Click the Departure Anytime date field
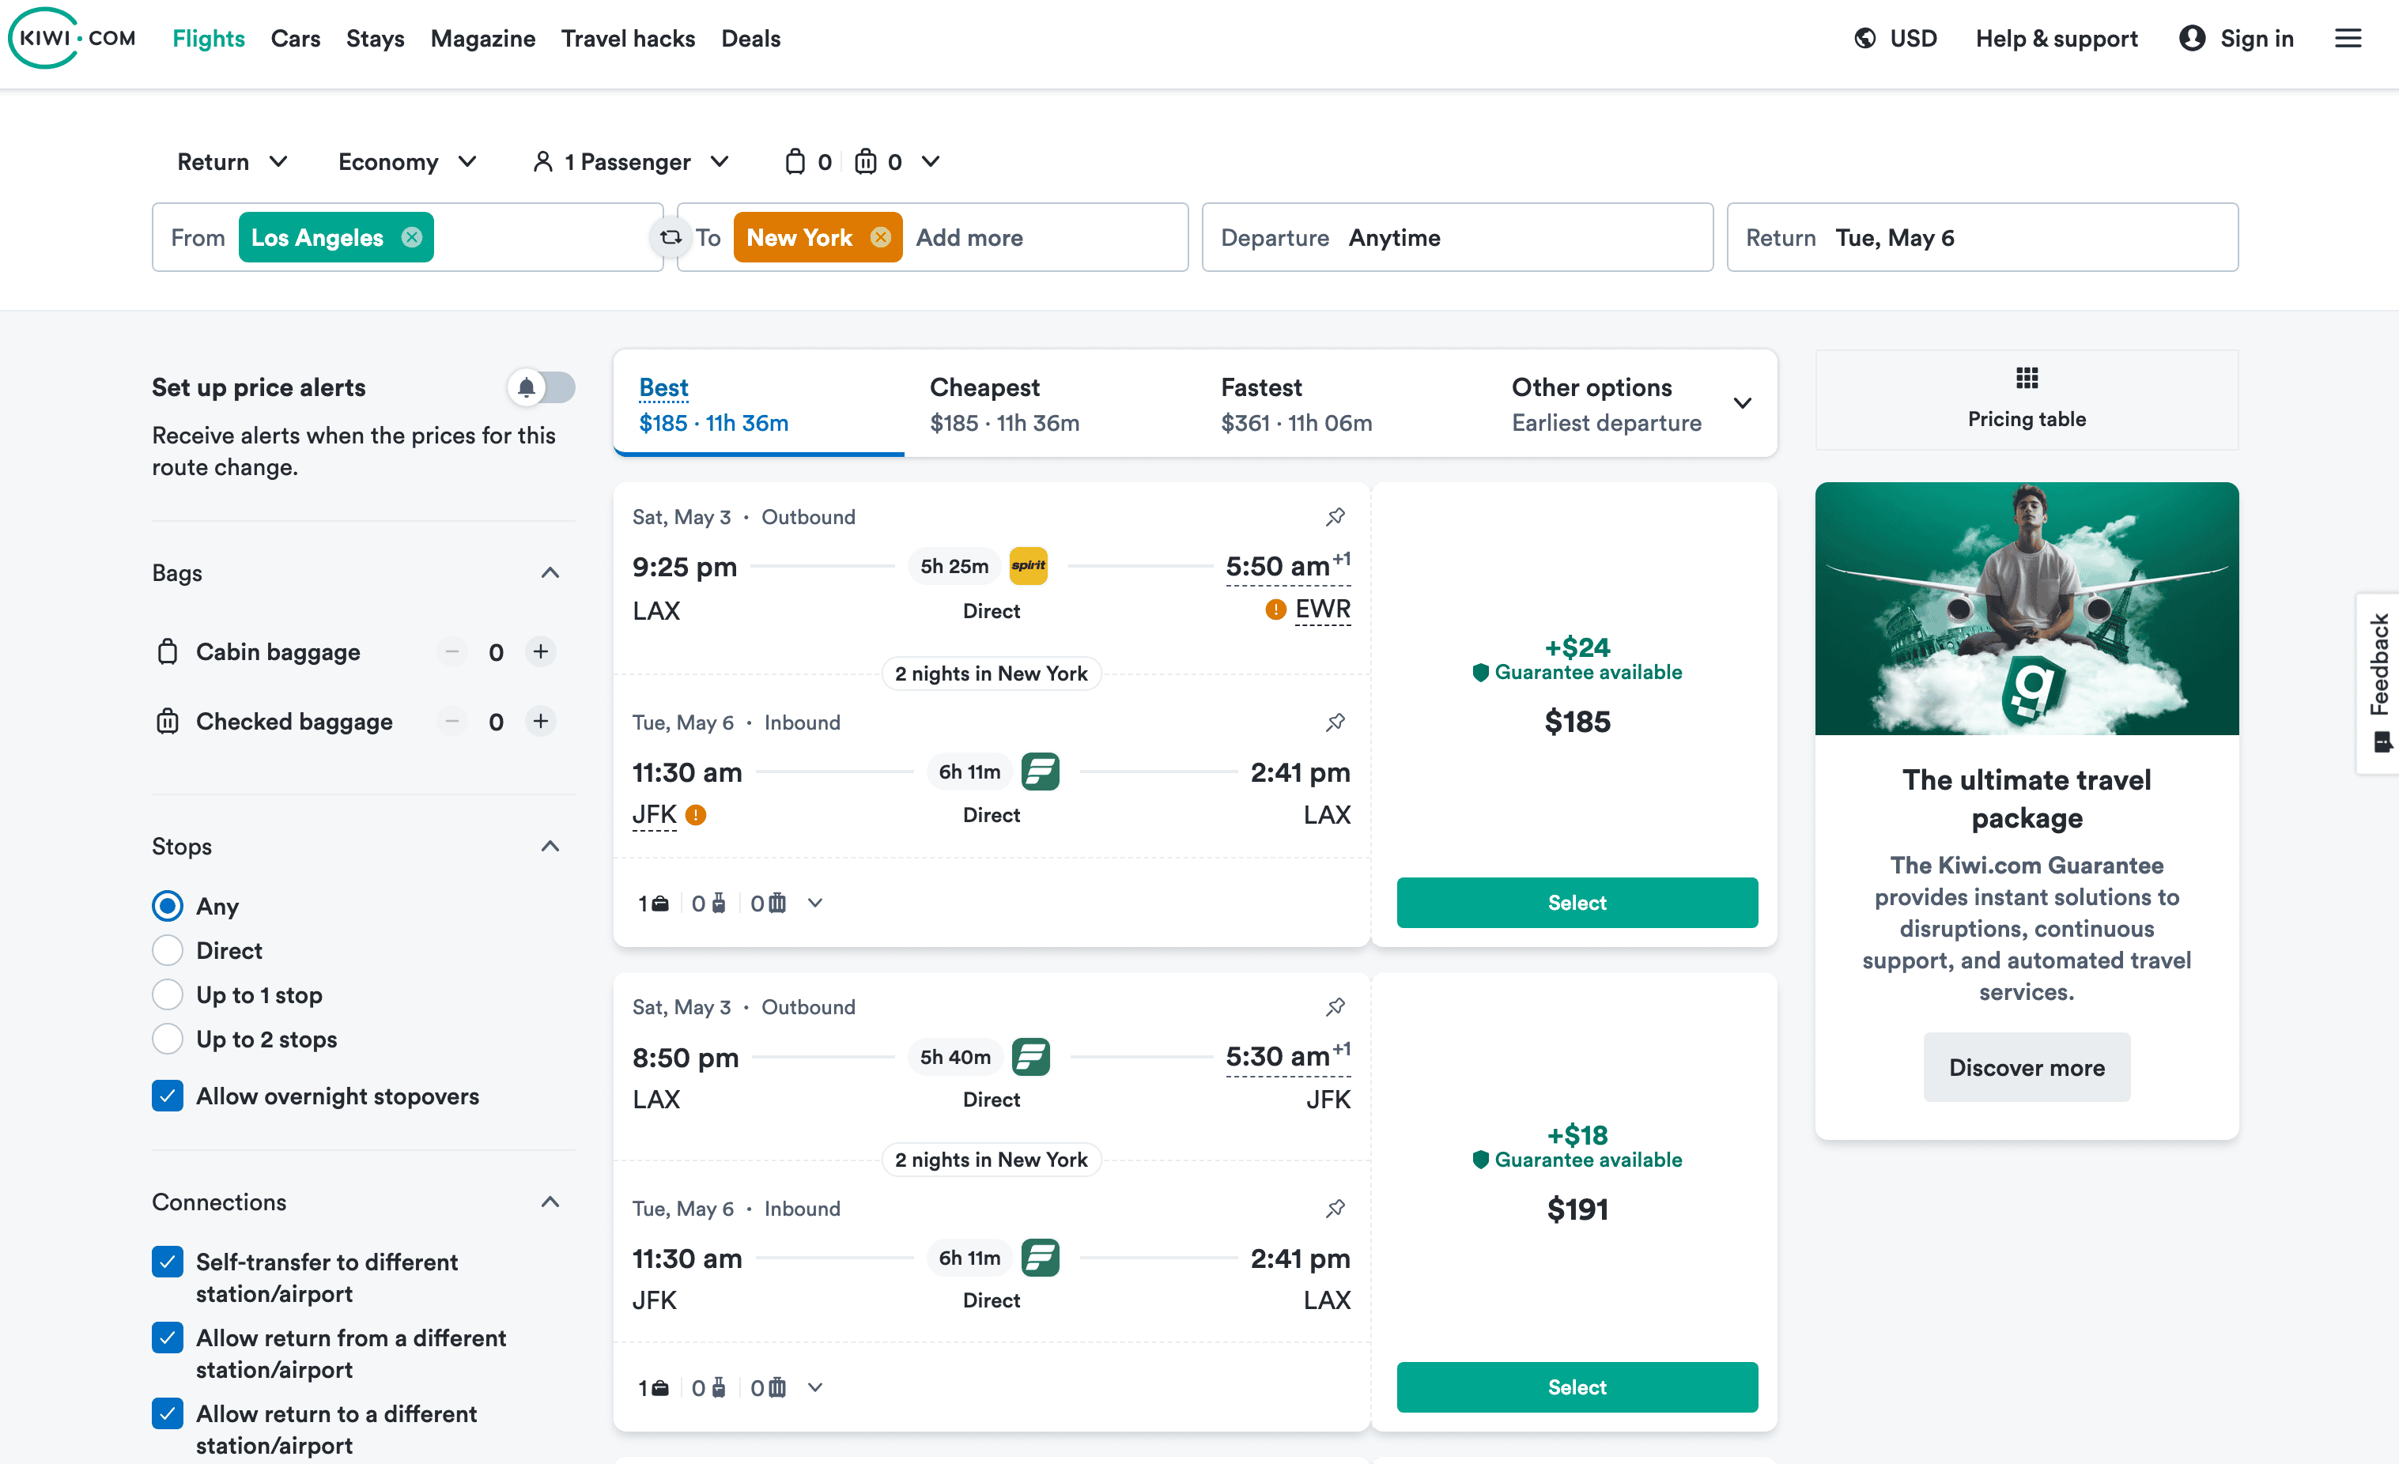Screen dimensions: 2399x1464 tap(1456, 237)
